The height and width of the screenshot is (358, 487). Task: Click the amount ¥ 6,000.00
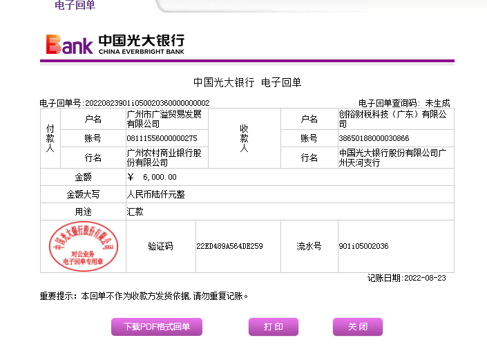point(152,177)
